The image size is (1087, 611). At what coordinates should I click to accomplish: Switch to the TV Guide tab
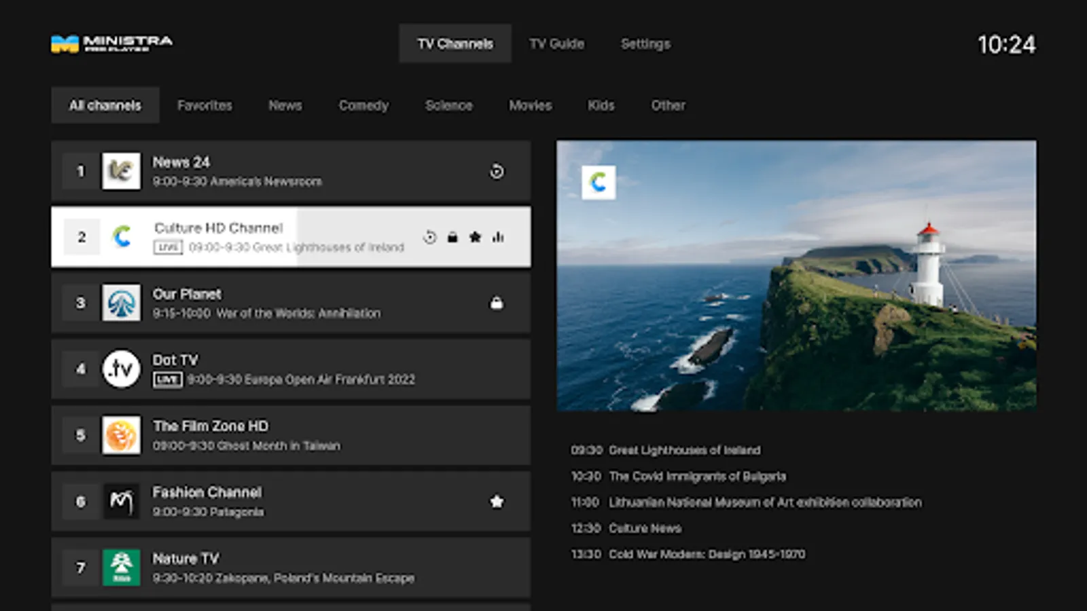point(556,43)
